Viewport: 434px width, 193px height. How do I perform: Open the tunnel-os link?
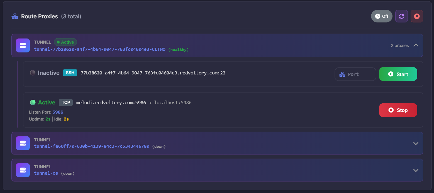pyautogui.click(x=46, y=173)
